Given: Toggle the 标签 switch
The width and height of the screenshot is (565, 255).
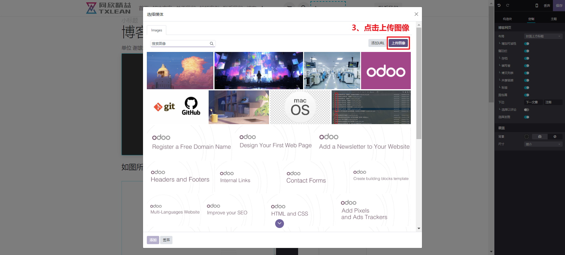Looking at the screenshot, I should point(527,88).
